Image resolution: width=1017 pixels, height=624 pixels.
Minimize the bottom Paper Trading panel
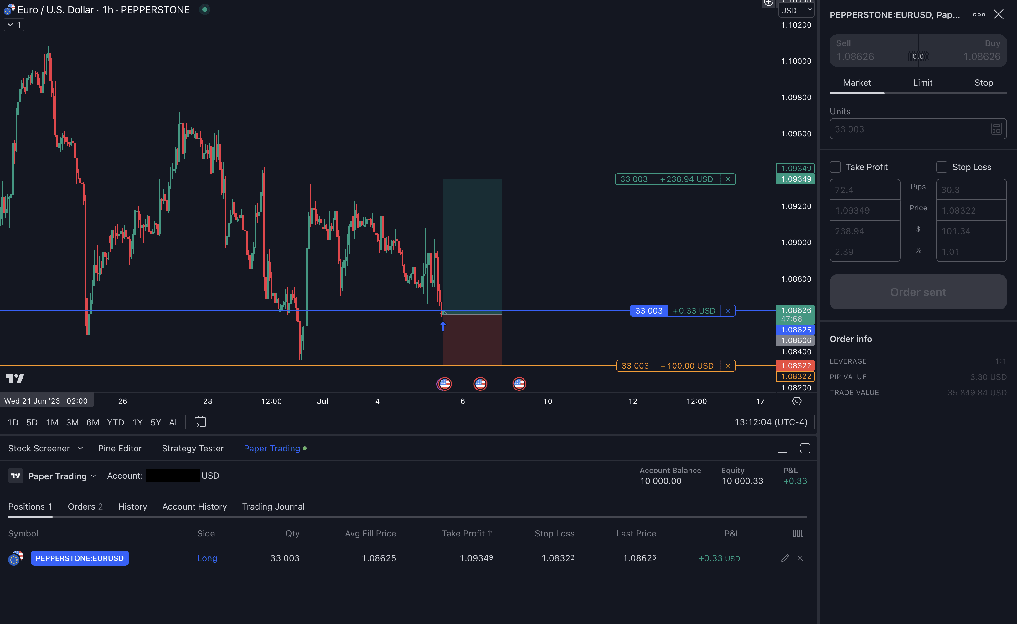(x=783, y=448)
